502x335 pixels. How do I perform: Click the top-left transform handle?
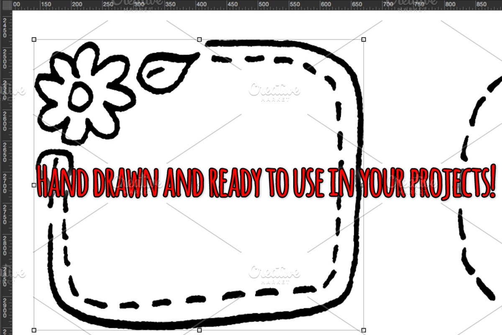click(34, 39)
